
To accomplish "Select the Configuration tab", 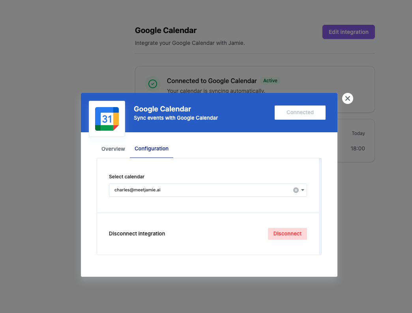I will 152,149.
